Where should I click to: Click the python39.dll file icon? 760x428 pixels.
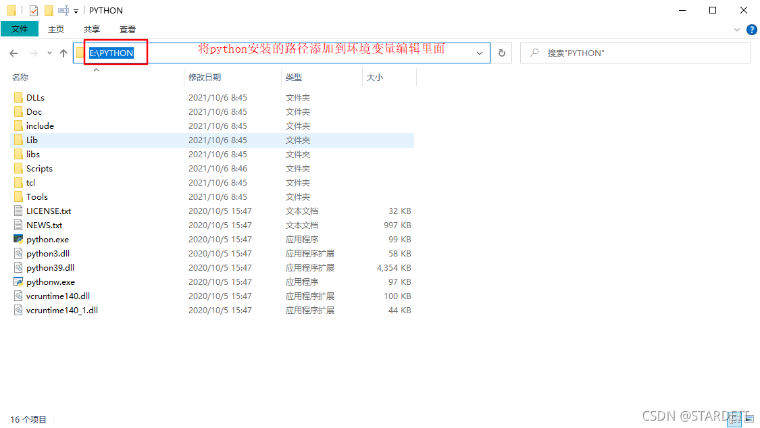click(18, 268)
